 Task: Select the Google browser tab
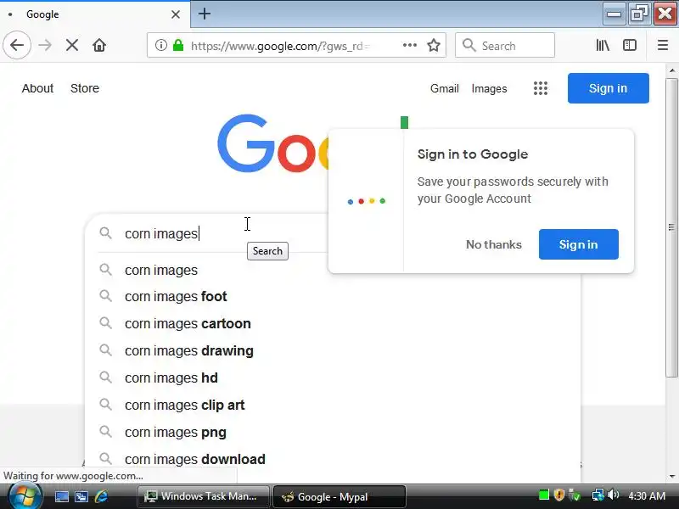coord(95,14)
